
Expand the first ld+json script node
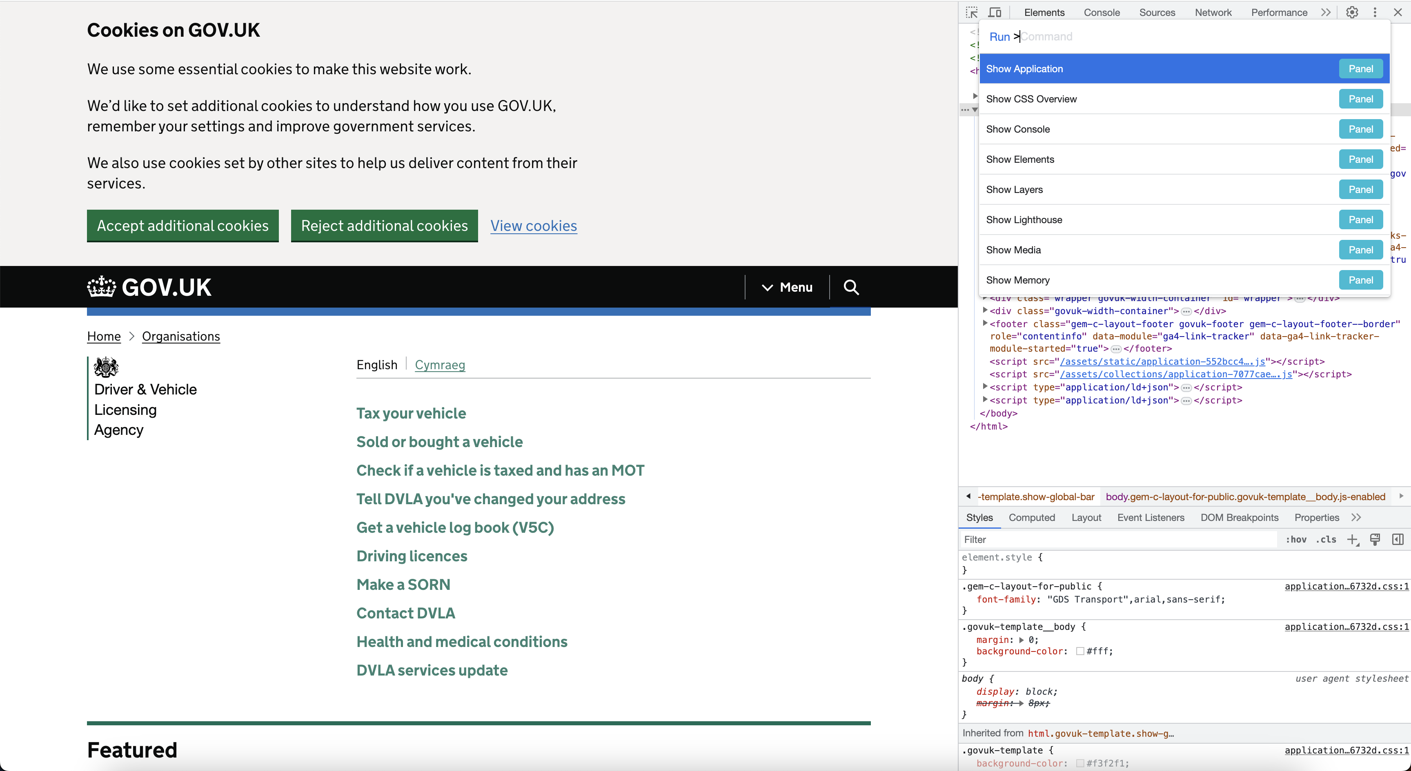tap(985, 386)
